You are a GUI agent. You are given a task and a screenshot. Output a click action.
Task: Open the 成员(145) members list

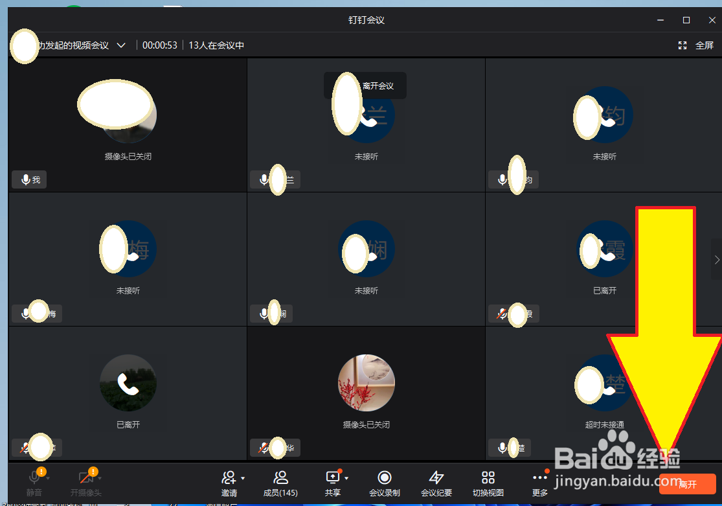click(x=280, y=483)
